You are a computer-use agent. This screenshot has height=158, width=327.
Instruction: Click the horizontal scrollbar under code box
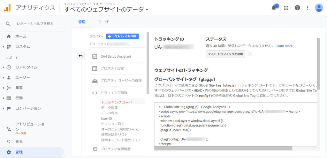point(223,148)
